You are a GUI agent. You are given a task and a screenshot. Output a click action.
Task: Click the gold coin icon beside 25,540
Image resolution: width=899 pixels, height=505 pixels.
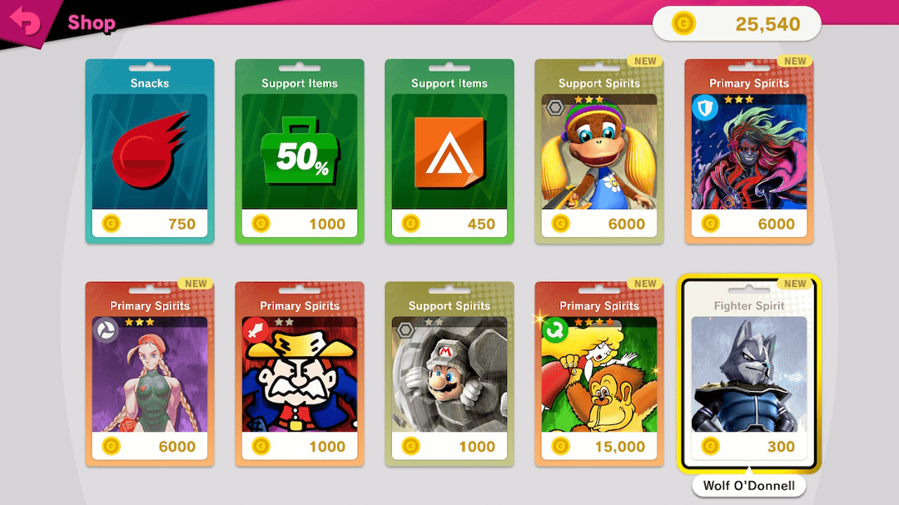(x=683, y=24)
